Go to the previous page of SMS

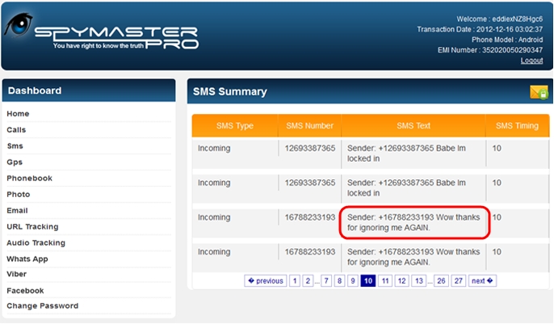point(266,281)
